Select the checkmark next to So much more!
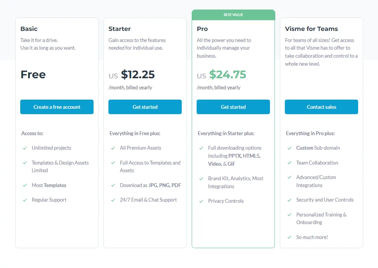 [289, 237]
